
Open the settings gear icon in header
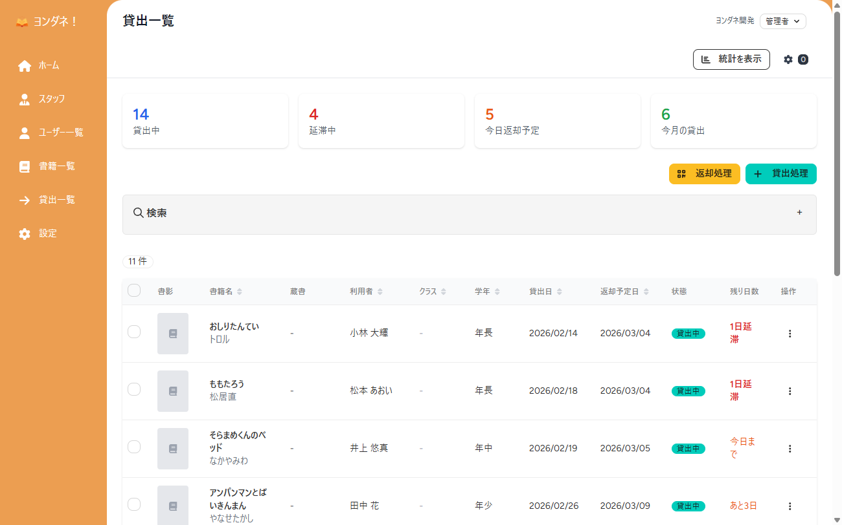pyautogui.click(x=788, y=59)
